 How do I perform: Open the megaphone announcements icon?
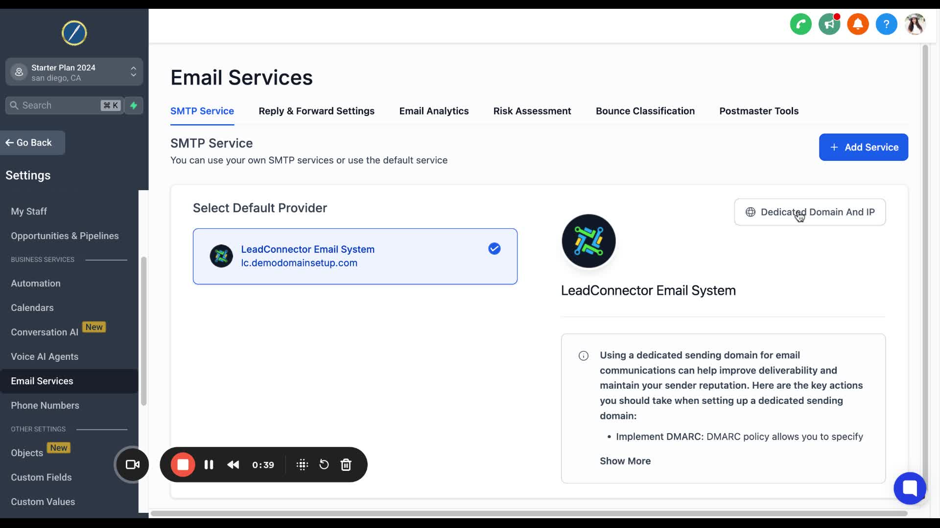[829, 24]
